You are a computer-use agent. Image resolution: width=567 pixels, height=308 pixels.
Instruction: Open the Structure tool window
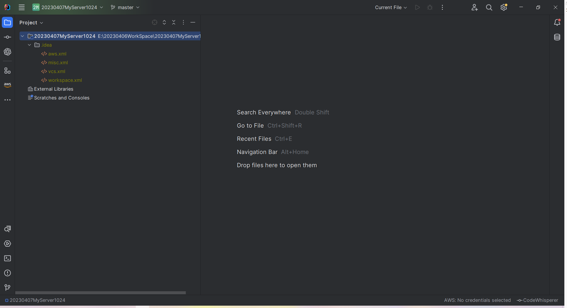[x=7, y=71]
